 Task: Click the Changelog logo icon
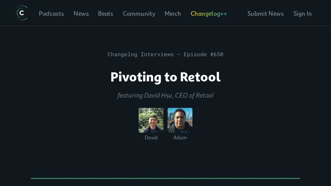point(22,13)
